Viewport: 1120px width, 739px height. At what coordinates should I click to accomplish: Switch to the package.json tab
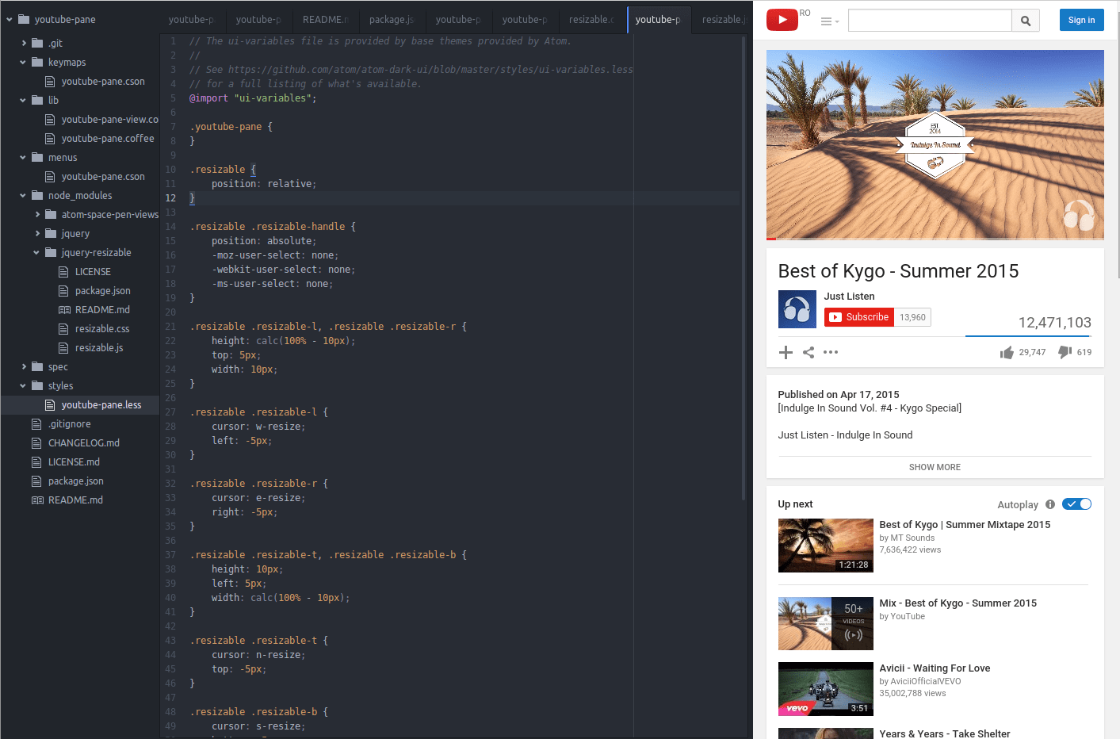(x=392, y=19)
